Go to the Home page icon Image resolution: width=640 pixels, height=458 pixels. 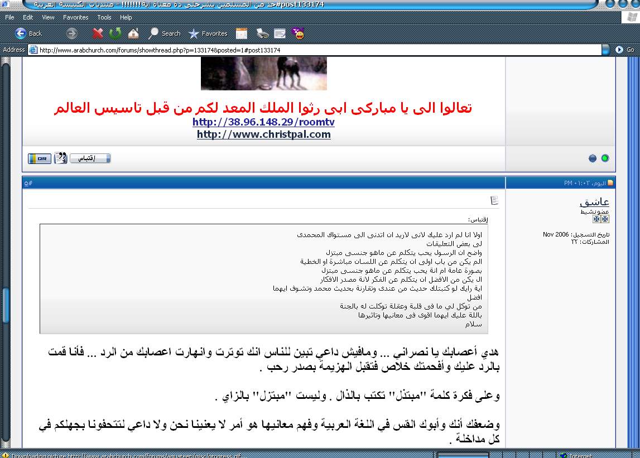click(133, 33)
